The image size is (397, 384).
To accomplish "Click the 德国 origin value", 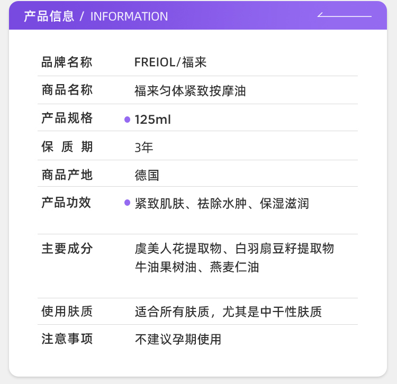I will click(x=147, y=175).
